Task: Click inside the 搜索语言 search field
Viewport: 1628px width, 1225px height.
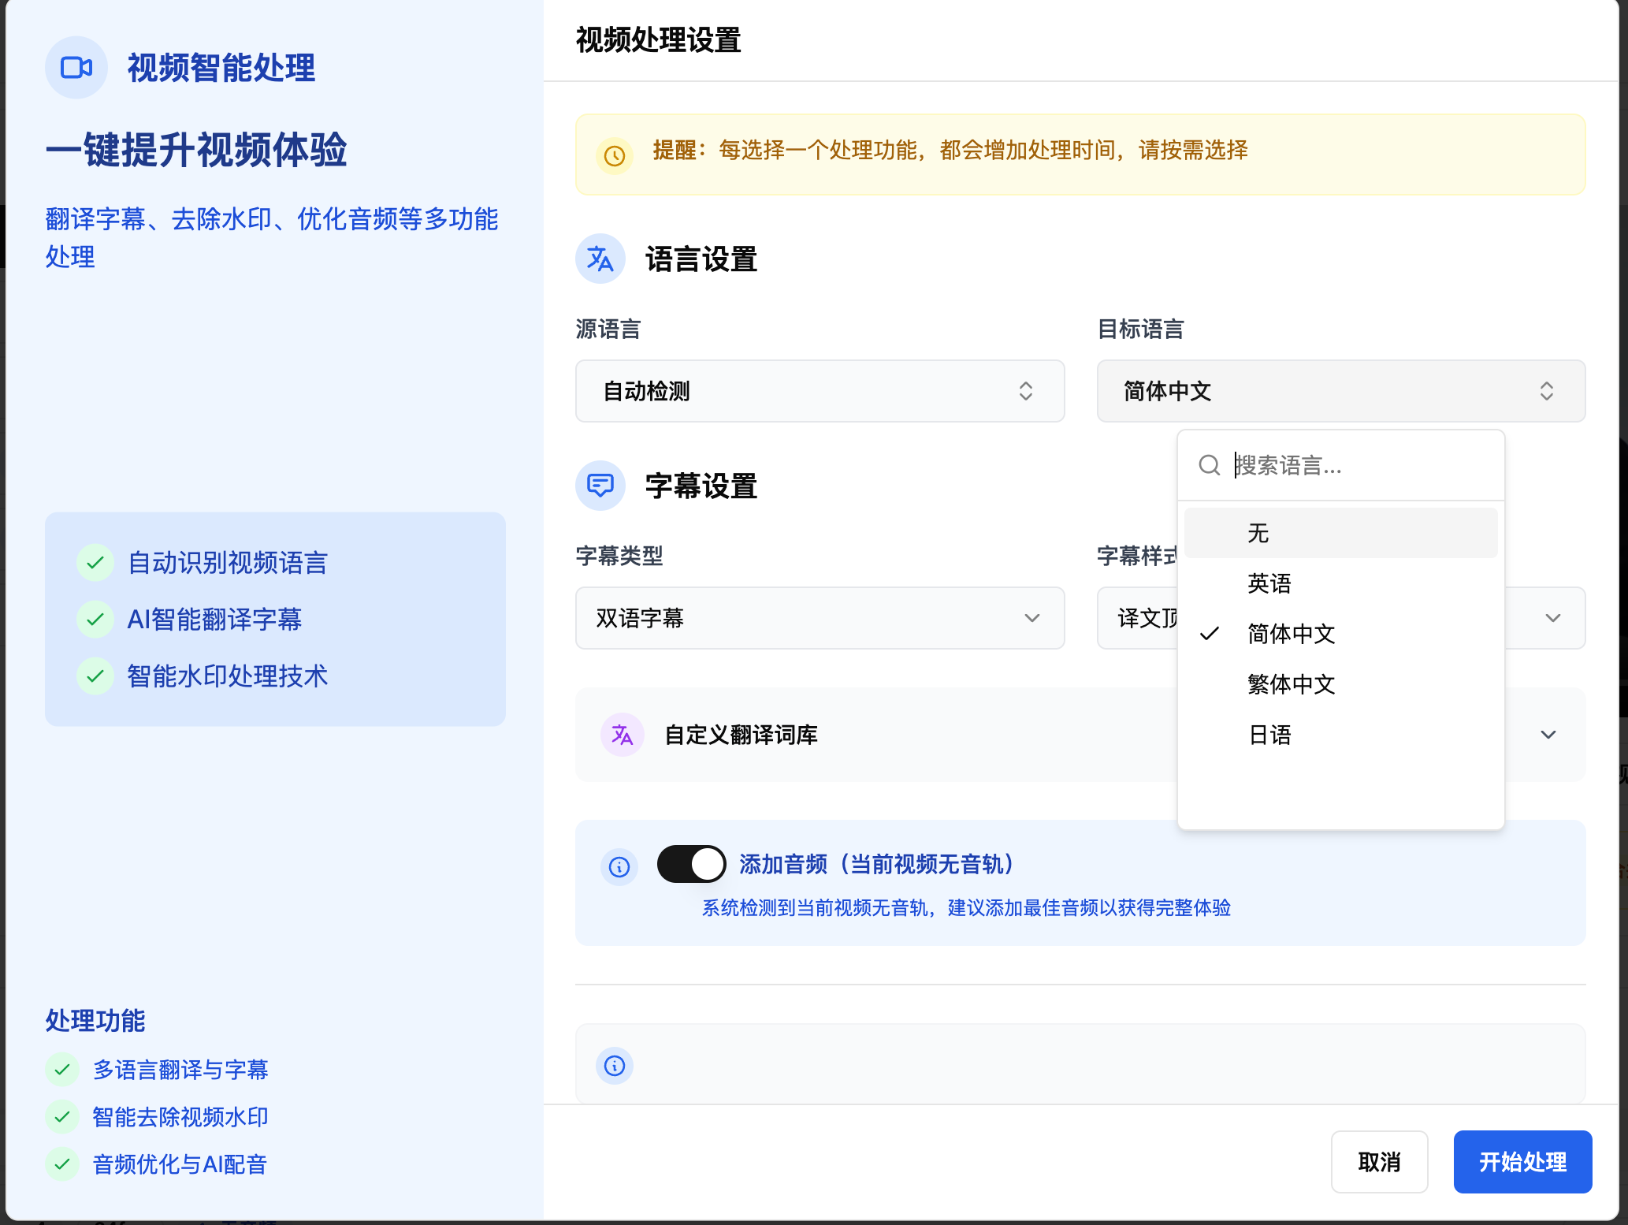Action: [1340, 466]
